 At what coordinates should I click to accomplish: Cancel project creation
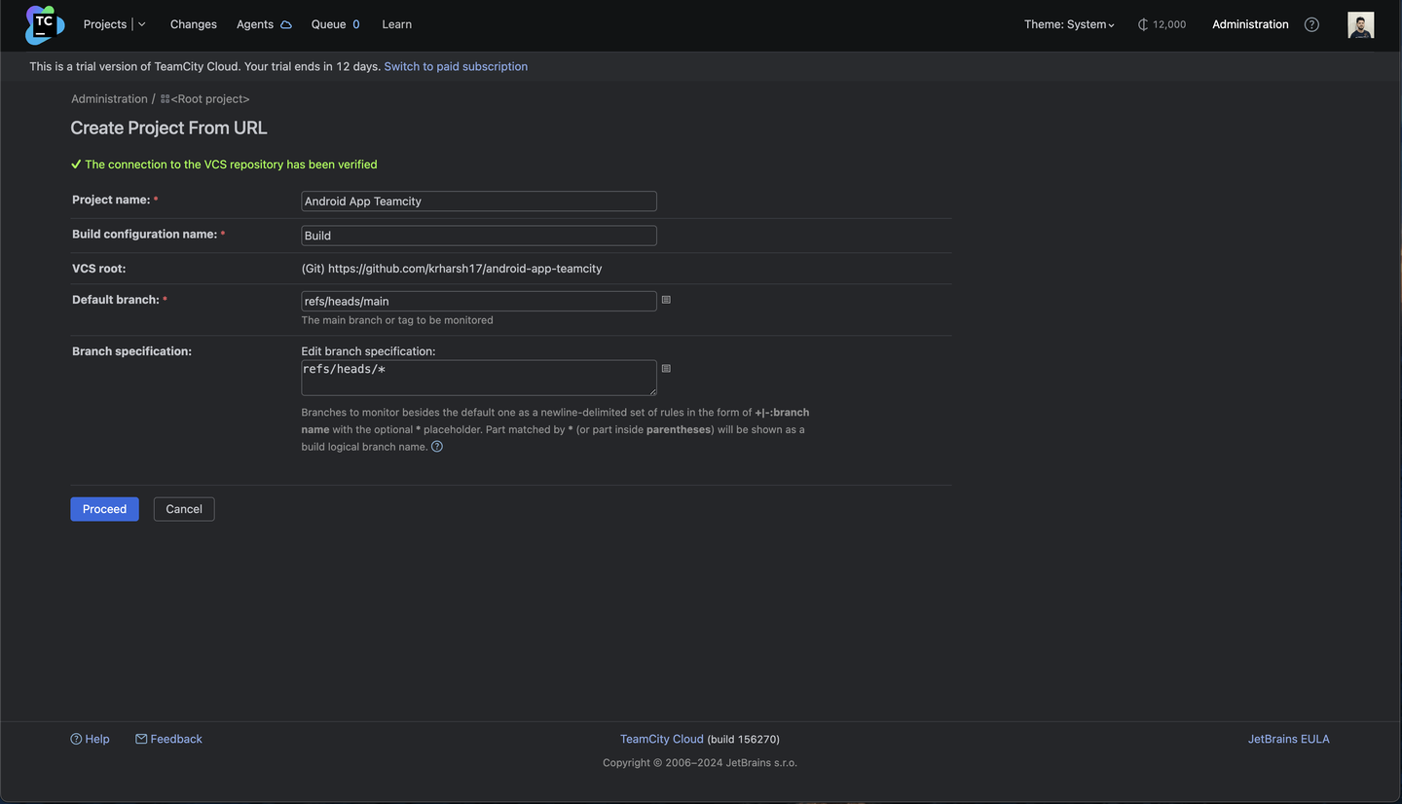click(184, 509)
